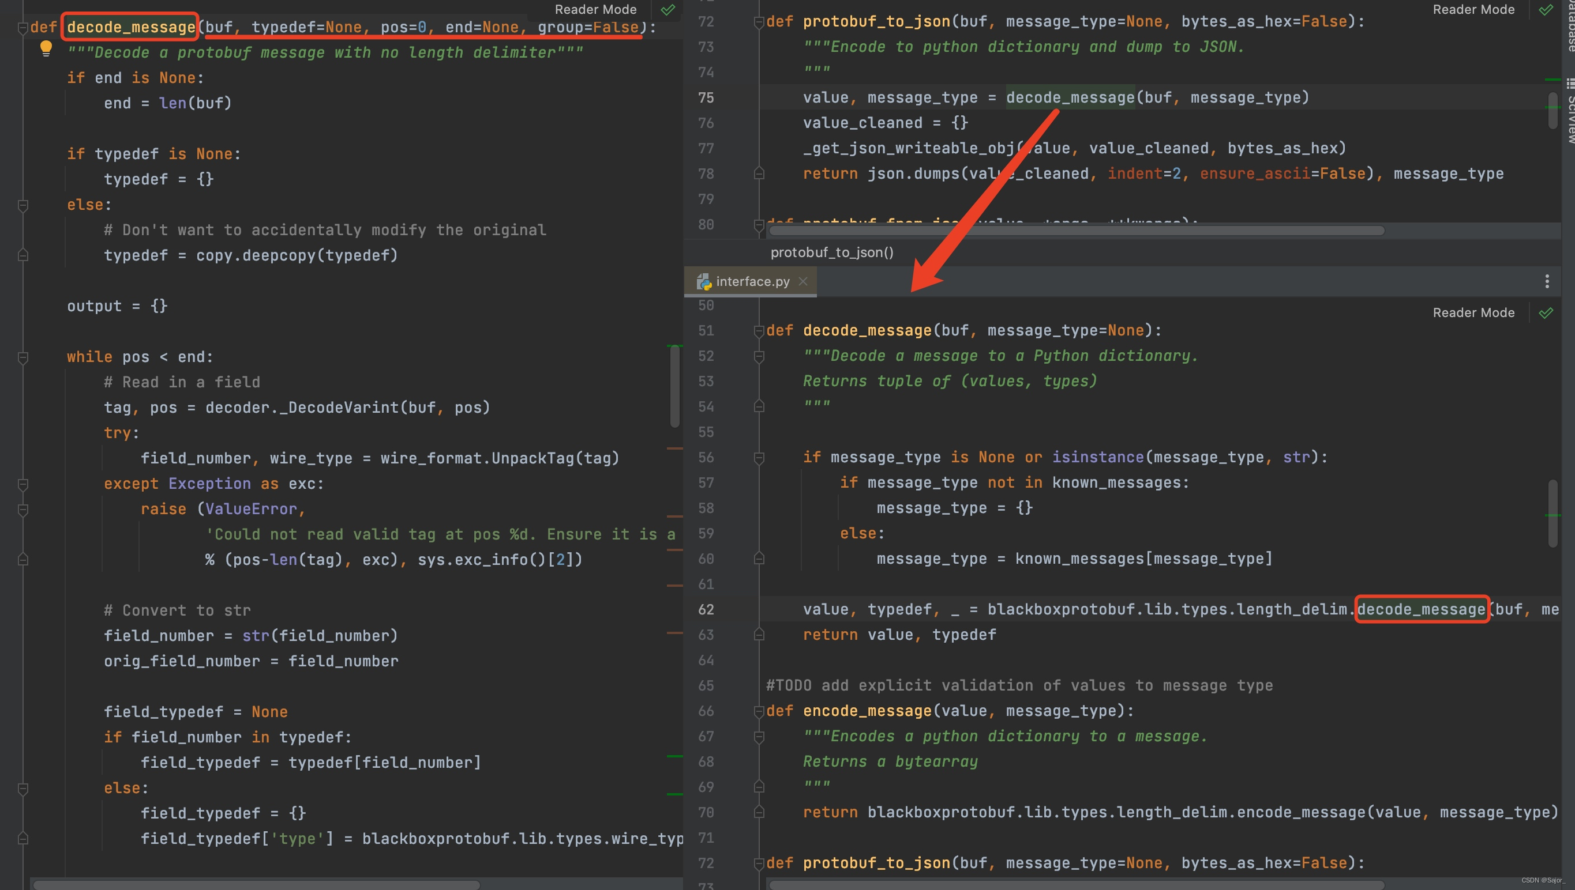Collapse the encode_message fold at line 66
Screen dimensions: 1575x890
click(759, 711)
